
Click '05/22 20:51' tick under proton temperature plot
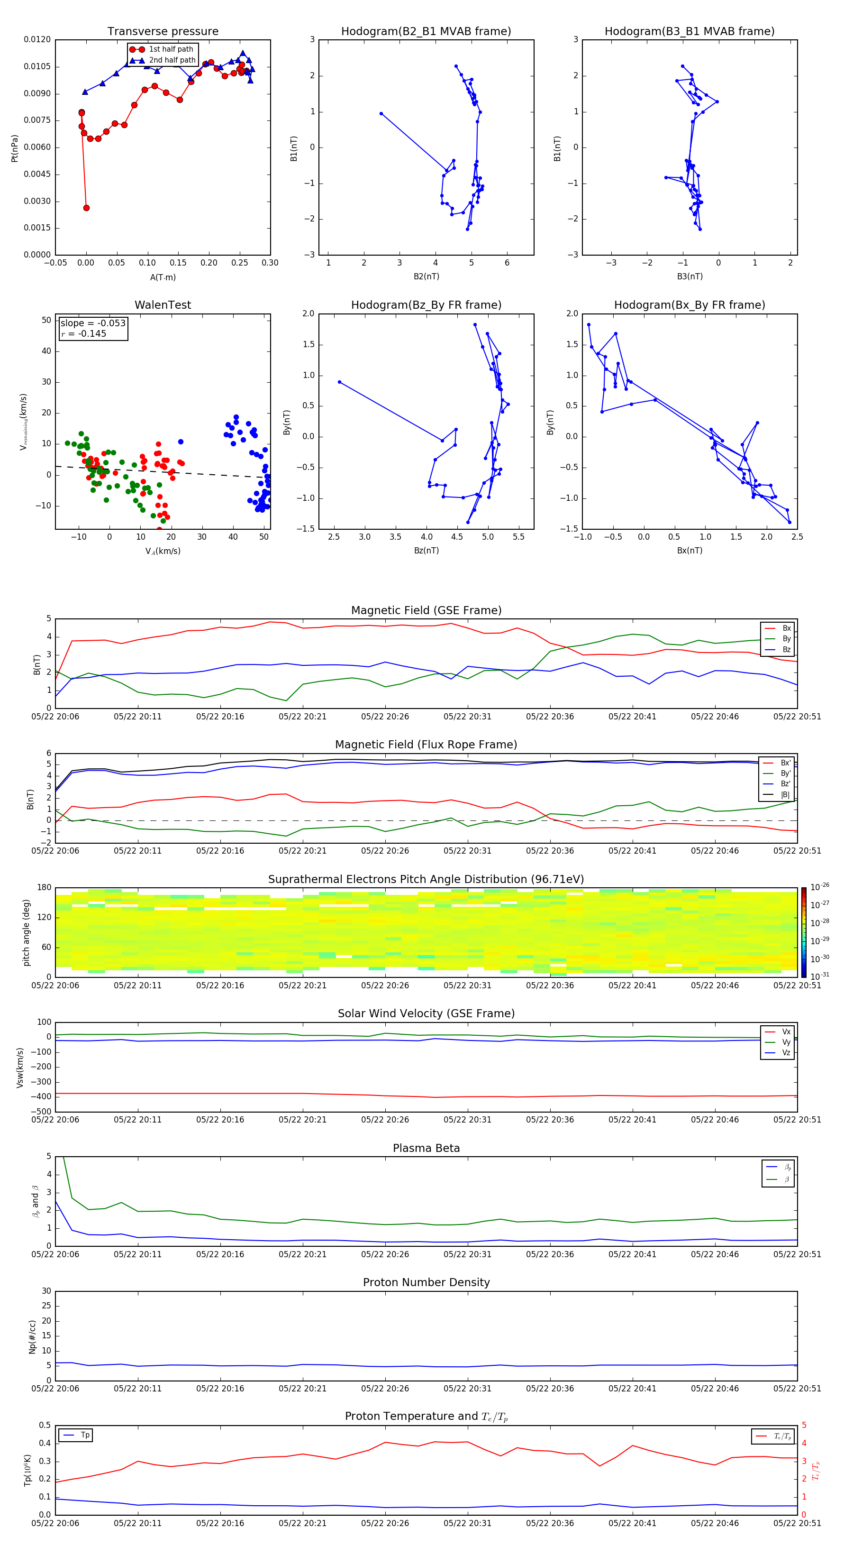tap(797, 1524)
